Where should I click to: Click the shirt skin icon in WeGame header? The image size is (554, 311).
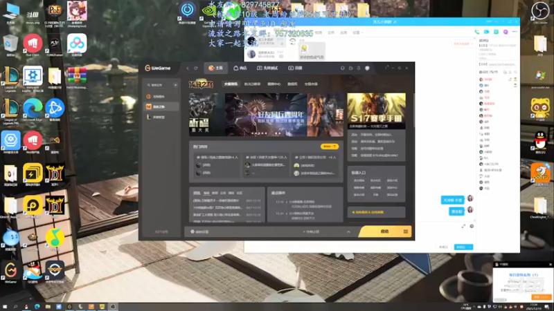[x=342, y=68]
